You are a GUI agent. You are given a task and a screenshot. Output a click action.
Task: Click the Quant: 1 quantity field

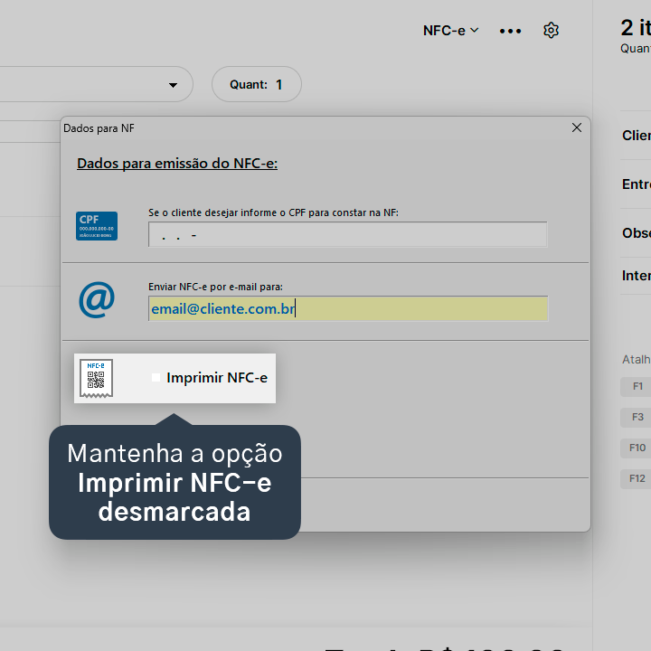pyautogui.click(x=257, y=84)
